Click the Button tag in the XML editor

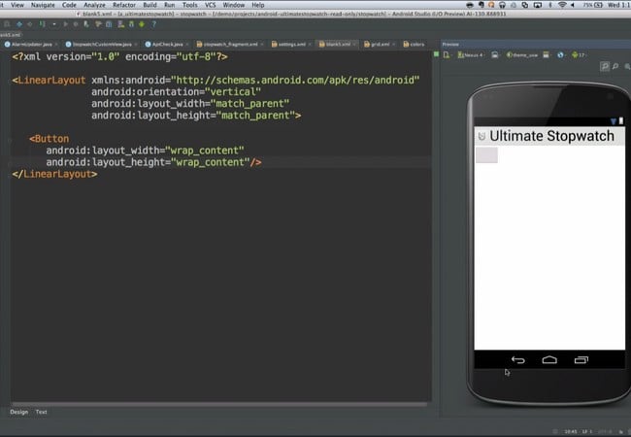point(50,139)
